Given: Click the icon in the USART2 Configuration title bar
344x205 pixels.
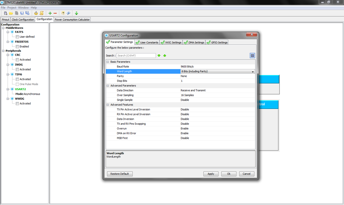Looking at the screenshot, I should point(106,35).
